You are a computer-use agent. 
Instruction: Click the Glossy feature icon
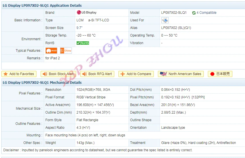tap(66, 51)
